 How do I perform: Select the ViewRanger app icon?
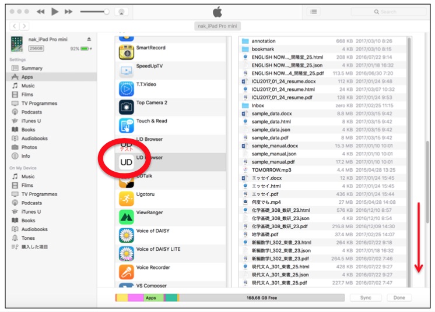point(127,217)
